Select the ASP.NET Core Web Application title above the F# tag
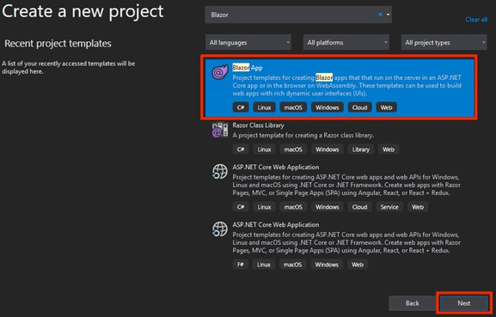 click(x=276, y=225)
